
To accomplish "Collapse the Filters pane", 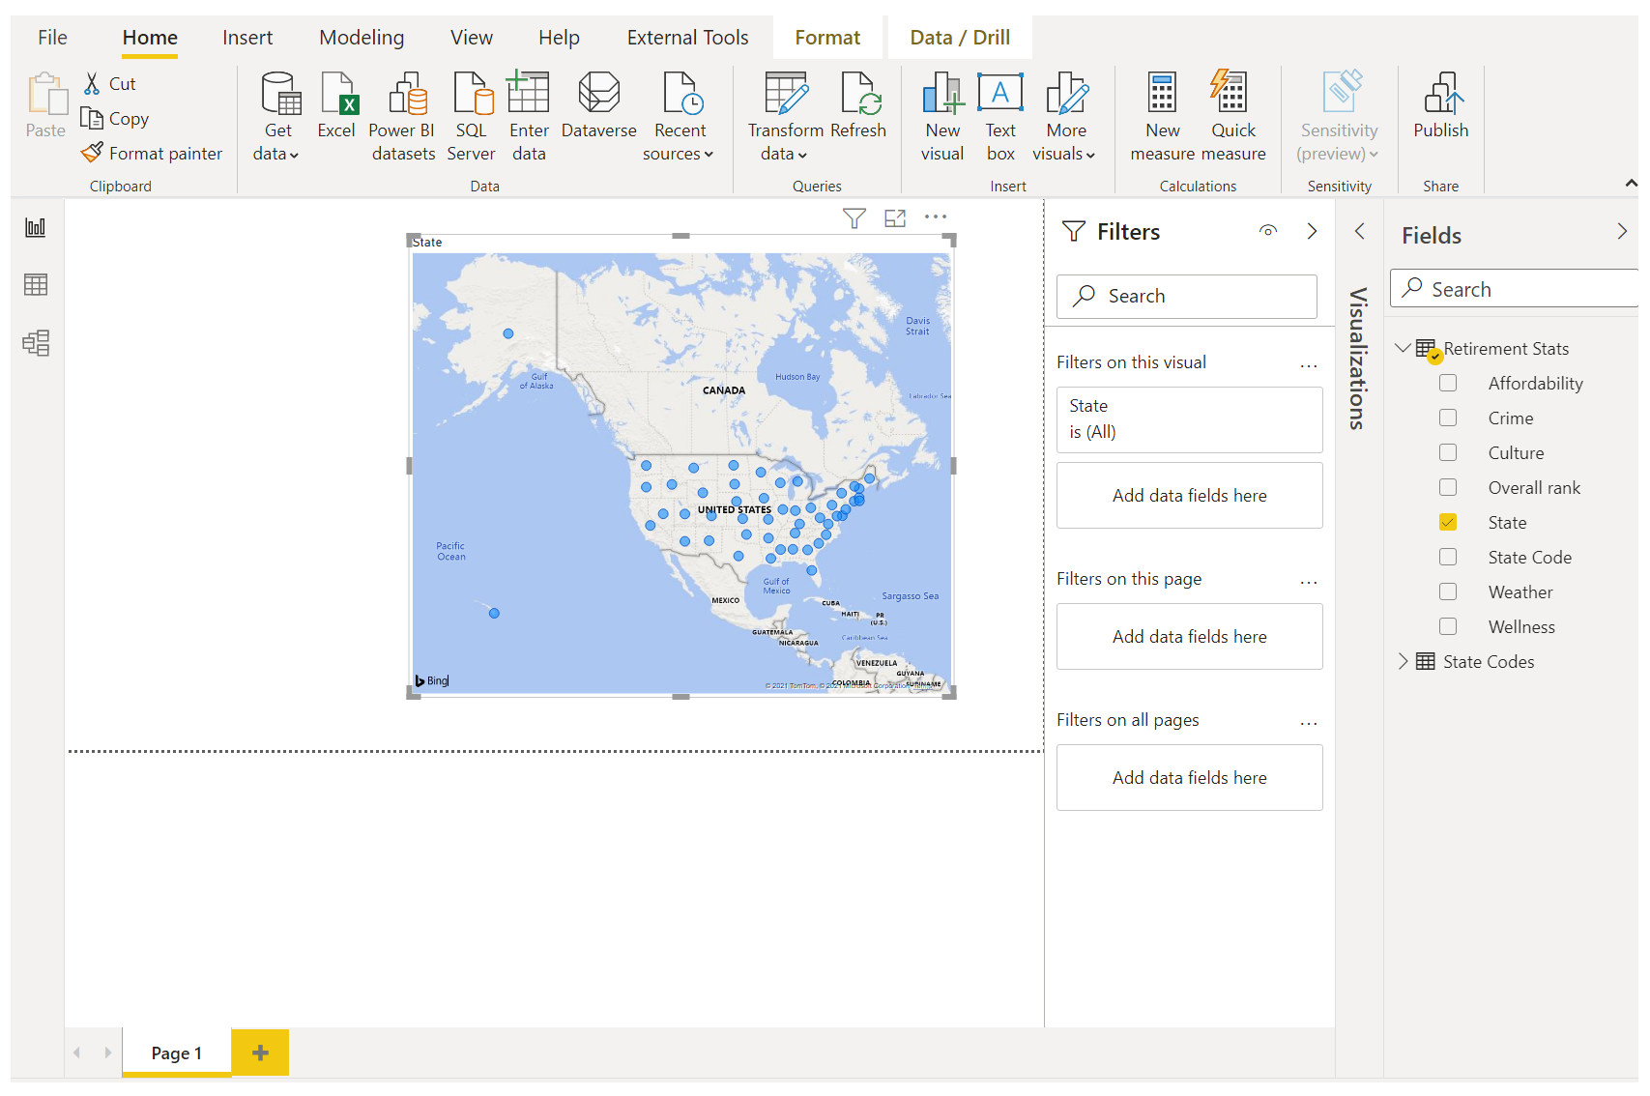I will point(1312,231).
